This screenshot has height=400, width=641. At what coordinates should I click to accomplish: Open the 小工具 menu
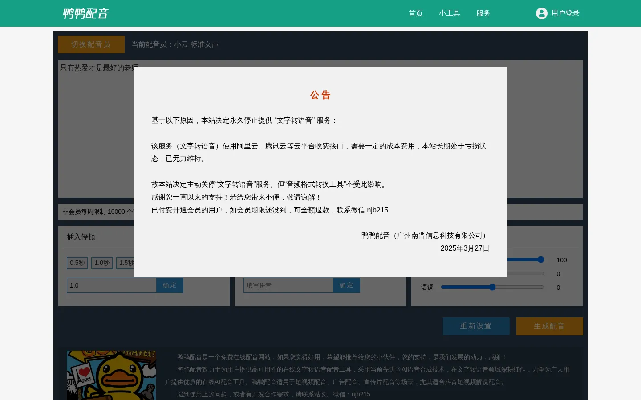click(450, 13)
